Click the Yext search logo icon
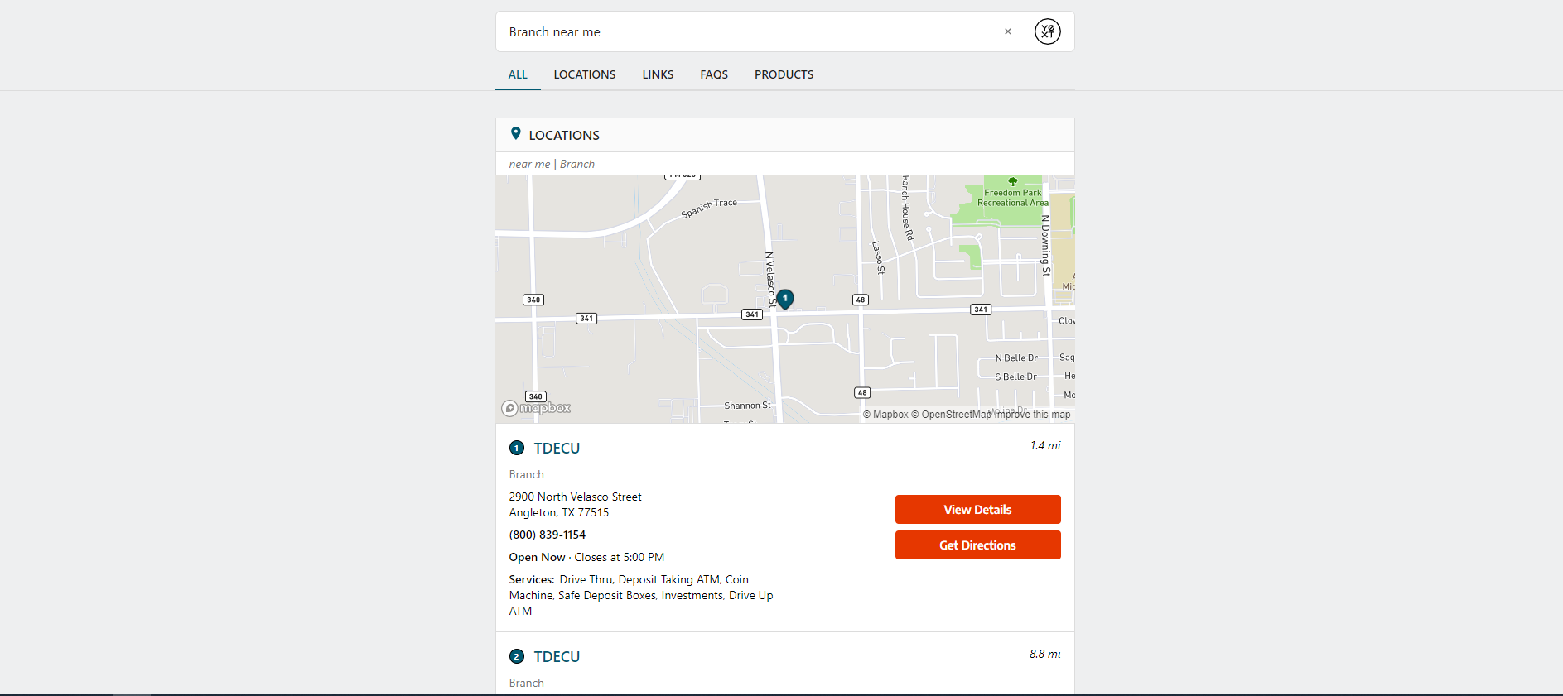 [1048, 31]
